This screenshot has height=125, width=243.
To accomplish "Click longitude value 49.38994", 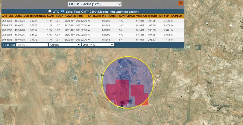I will pos(20,21).
